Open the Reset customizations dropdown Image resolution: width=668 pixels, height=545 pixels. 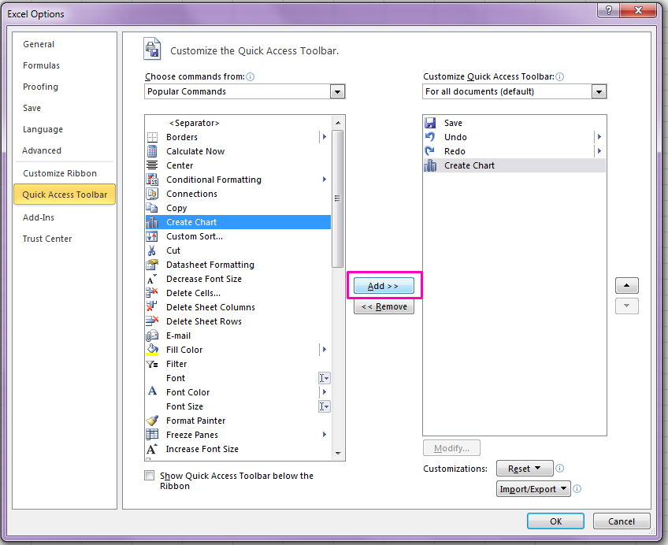click(x=525, y=469)
